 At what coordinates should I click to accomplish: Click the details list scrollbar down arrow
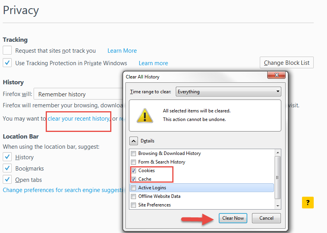pos(278,205)
